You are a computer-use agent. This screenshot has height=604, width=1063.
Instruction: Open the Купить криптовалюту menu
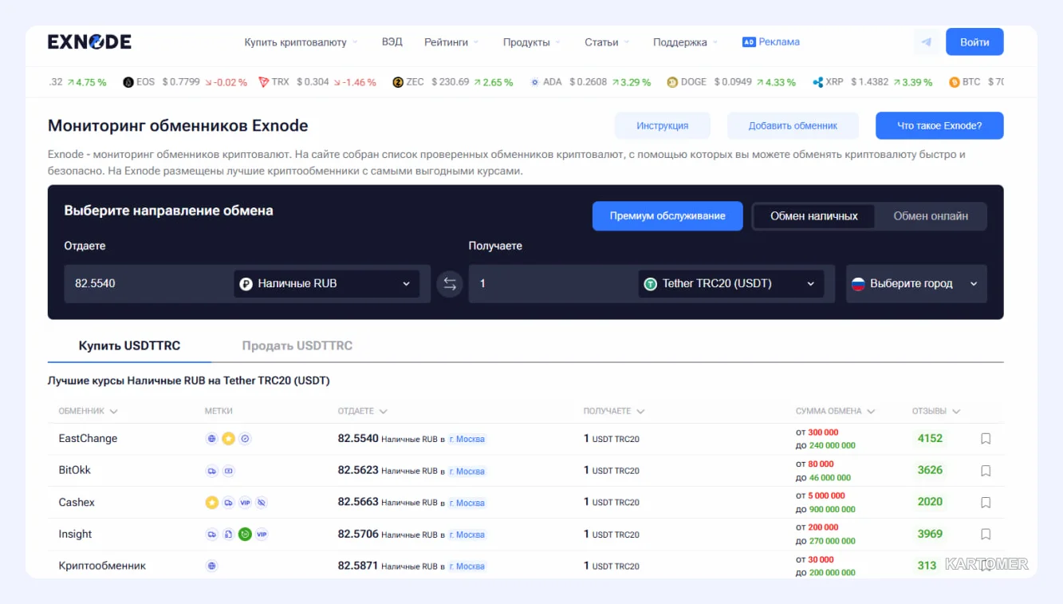coord(301,42)
